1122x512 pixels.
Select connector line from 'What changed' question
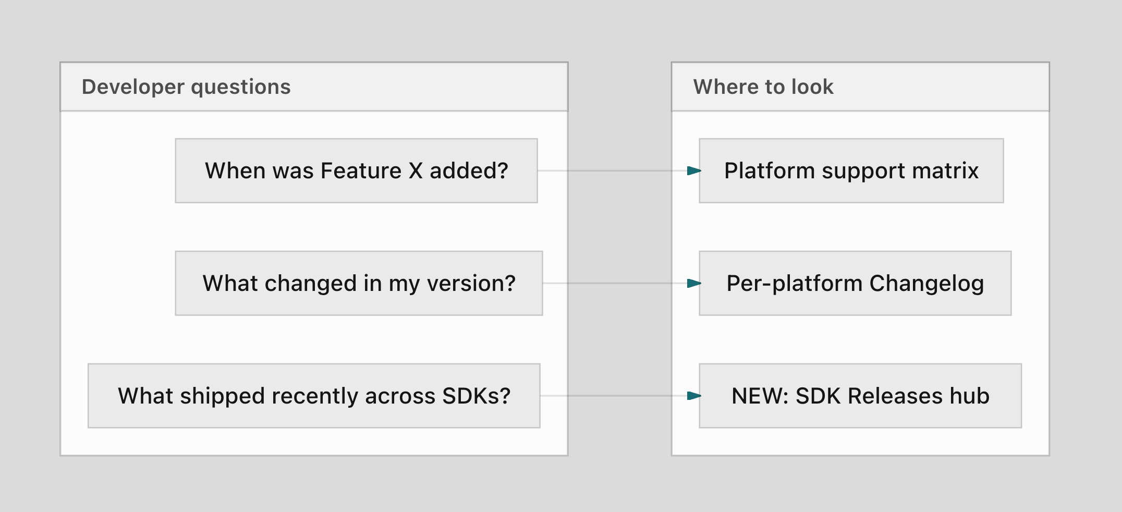(x=615, y=283)
